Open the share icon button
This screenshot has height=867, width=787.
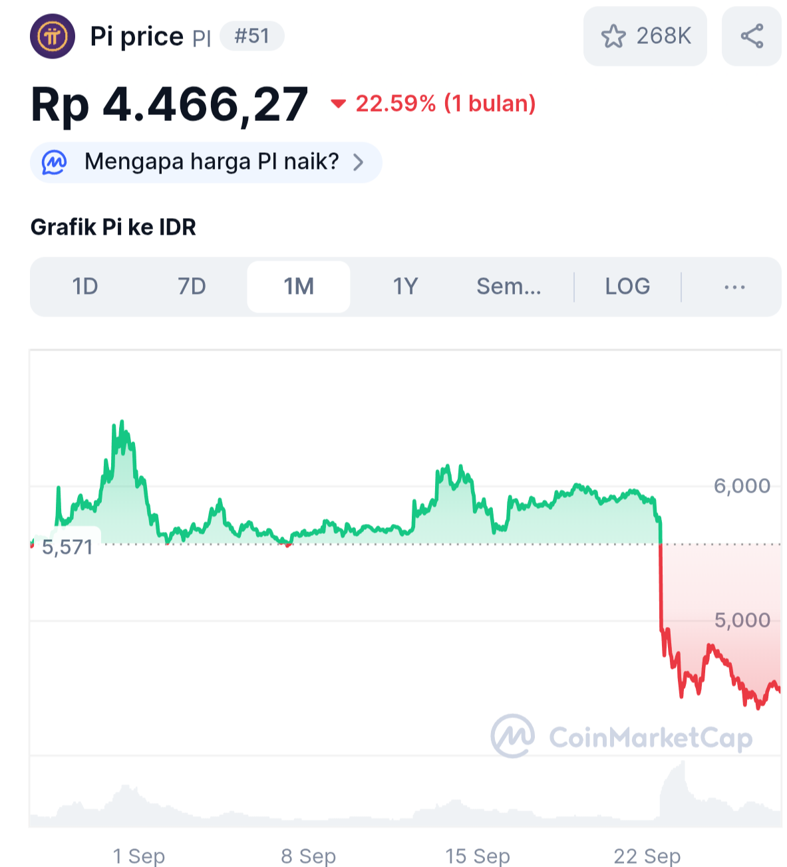pyautogui.click(x=752, y=37)
